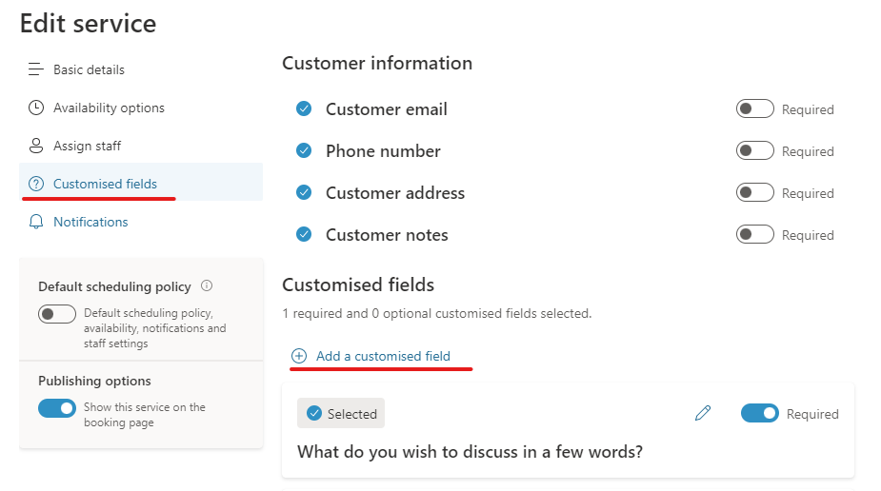Enable Required toggle for Phone number
This screenshot has height=491, width=881.
pos(754,151)
